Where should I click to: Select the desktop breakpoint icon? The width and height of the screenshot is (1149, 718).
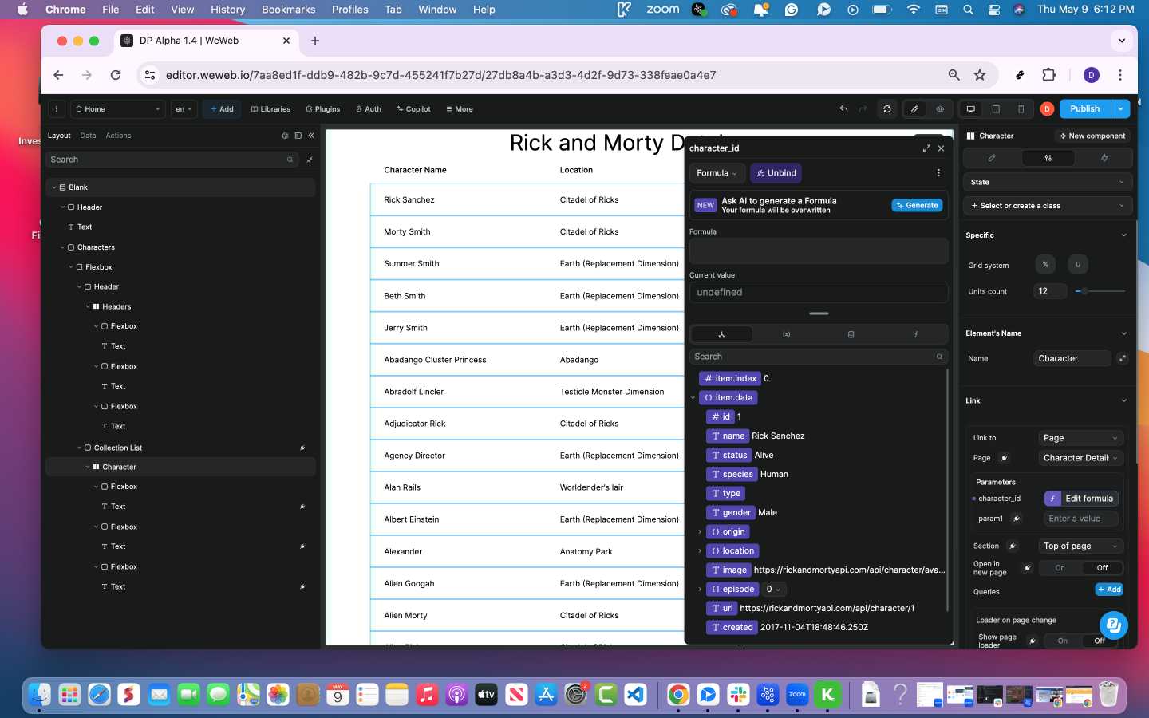pyautogui.click(x=970, y=109)
